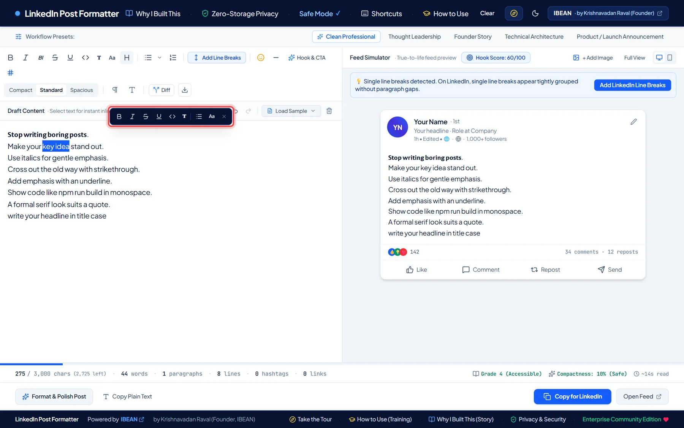Open the emoji picker smiley icon
This screenshot has height=428, width=684.
pyautogui.click(x=261, y=58)
